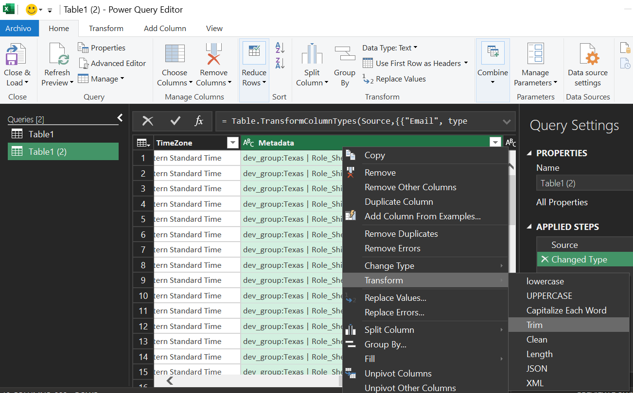Confirm the formula with the checkmark icon
Screen dimensions: 633x393
pos(175,121)
